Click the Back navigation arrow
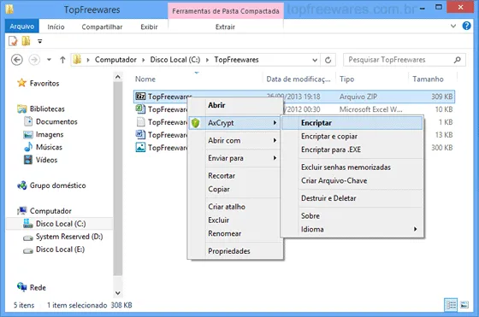Screen dimensions: 479x317 click(17, 60)
